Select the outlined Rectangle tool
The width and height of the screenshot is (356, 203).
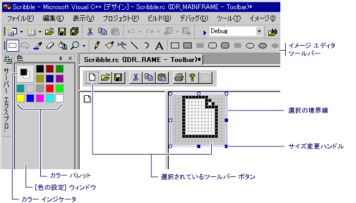(175, 46)
